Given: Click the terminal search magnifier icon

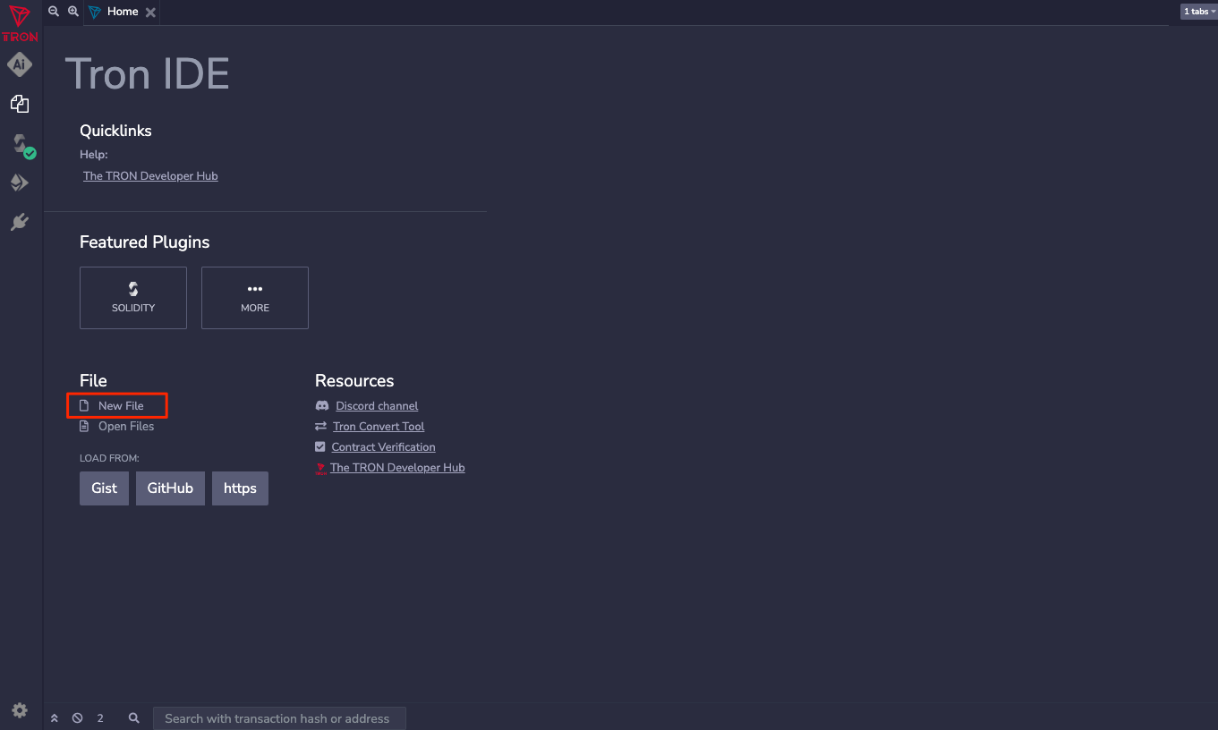Looking at the screenshot, I should tap(134, 718).
